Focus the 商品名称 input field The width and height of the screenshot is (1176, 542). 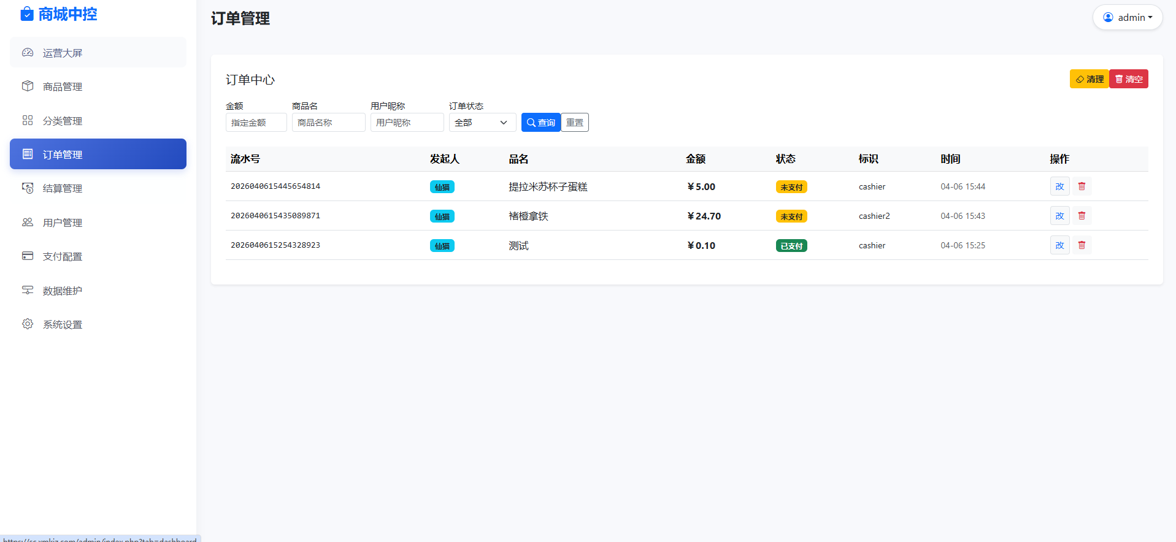tap(328, 123)
